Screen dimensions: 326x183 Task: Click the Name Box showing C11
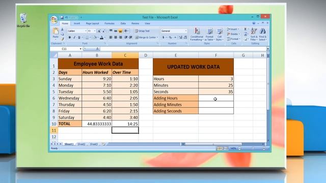(65, 49)
